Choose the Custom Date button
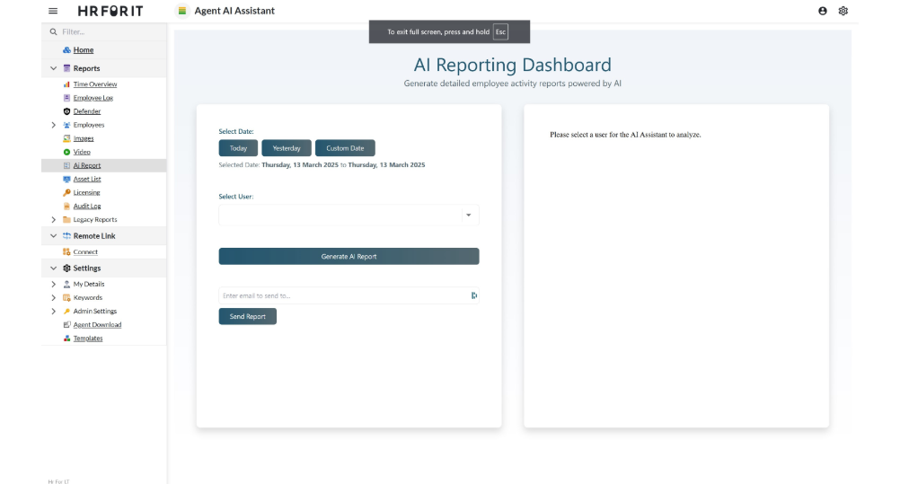 (x=345, y=148)
